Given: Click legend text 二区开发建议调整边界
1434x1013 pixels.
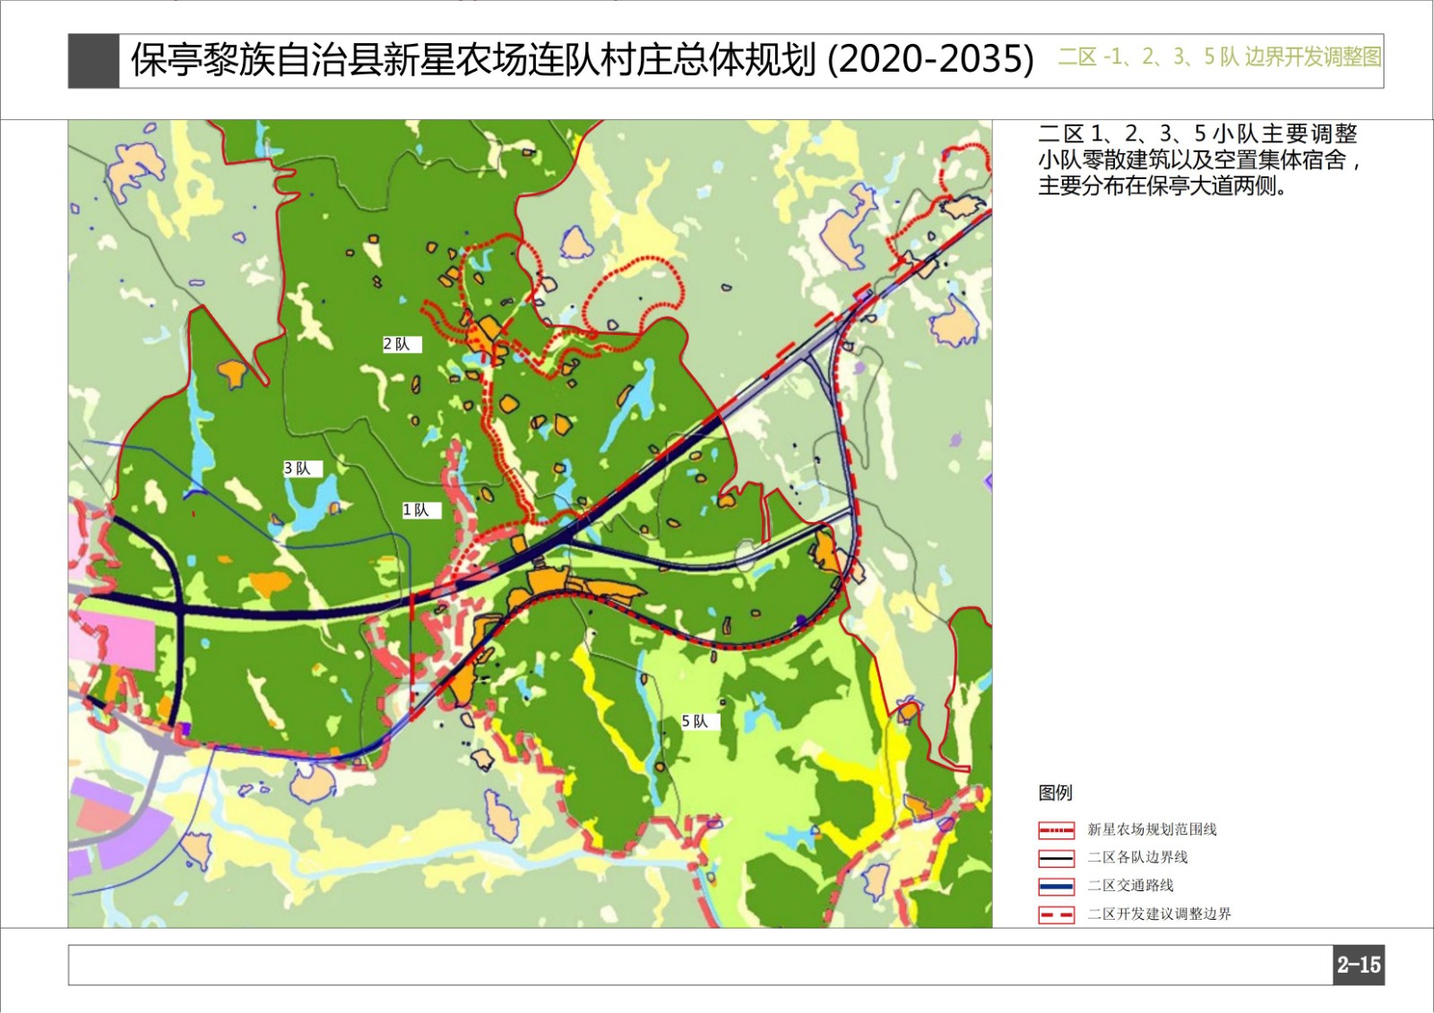Looking at the screenshot, I should 1159,914.
